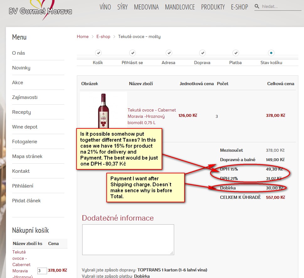Click the unit price 126,00 Kč
The width and height of the screenshot is (304, 278).
(188, 115)
